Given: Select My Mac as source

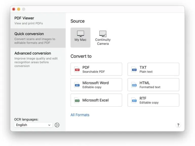Looking at the screenshot, I should tap(81, 37).
